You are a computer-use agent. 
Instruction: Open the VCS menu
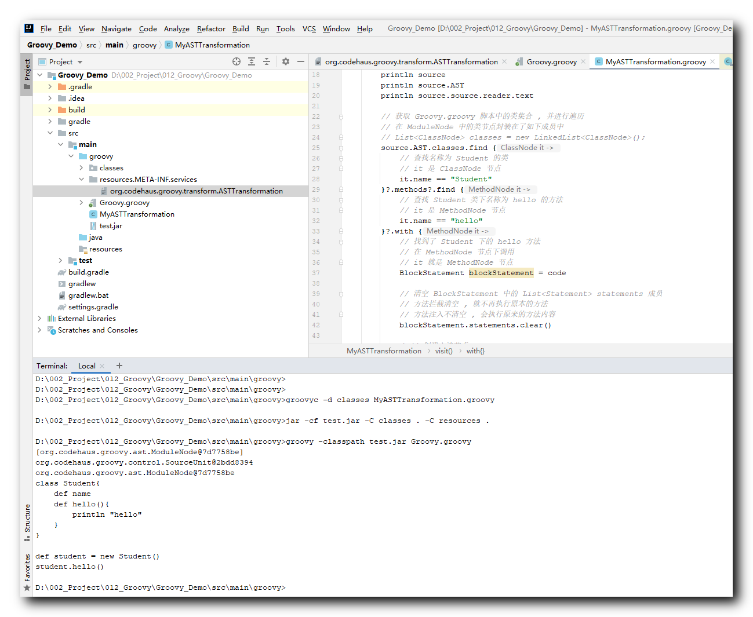[309, 28]
